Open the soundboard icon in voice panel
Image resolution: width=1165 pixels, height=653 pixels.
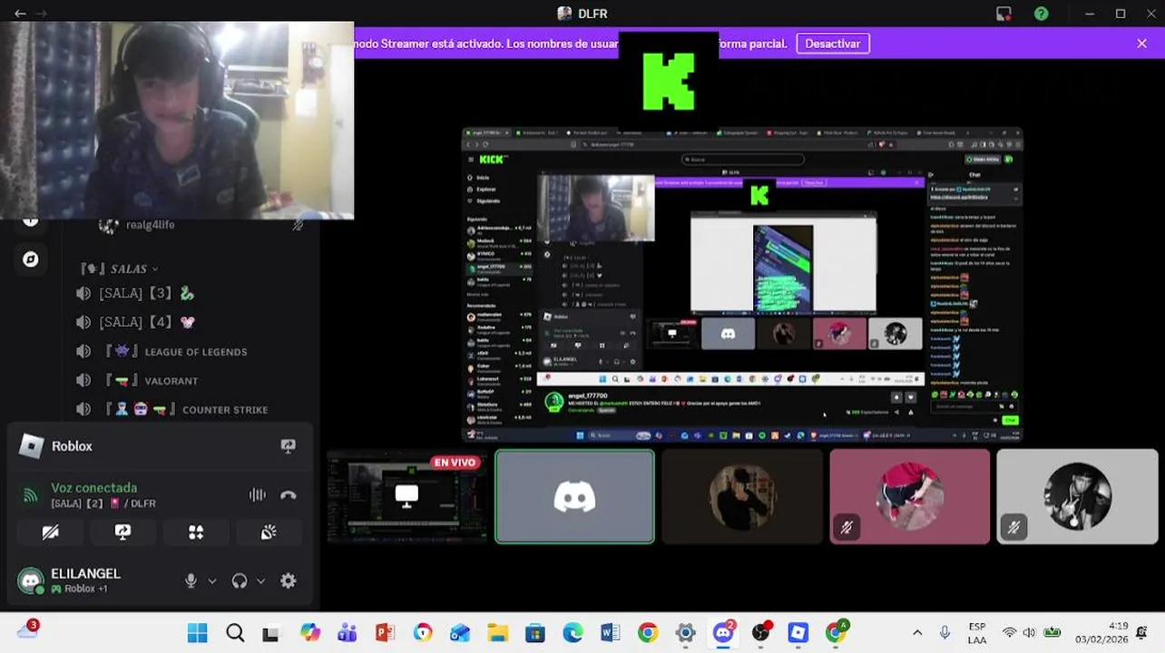pos(269,532)
